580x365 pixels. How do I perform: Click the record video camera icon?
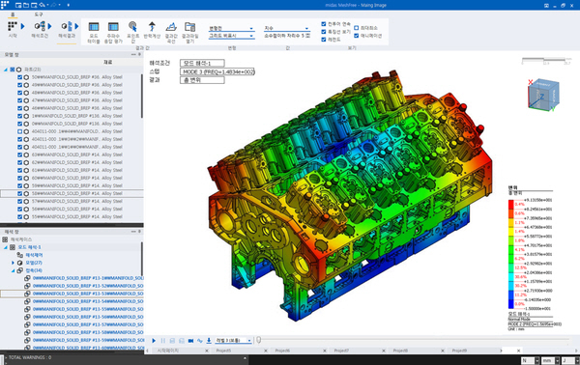pyautogui.click(x=190, y=341)
